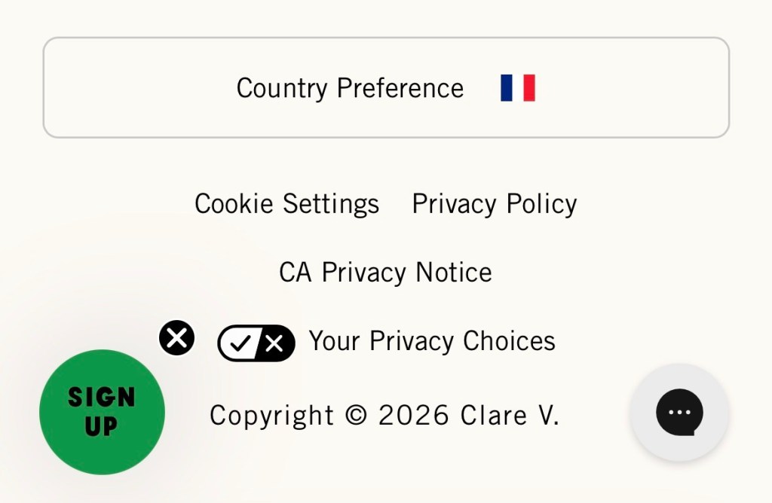Enable privacy opt-out via the toggle graphic
Screen dimensions: 772x503
click(x=256, y=343)
